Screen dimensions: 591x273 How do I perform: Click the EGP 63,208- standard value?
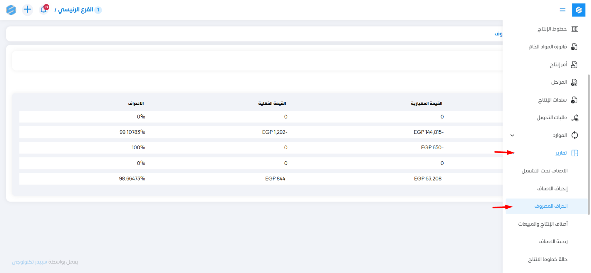(429, 178)
